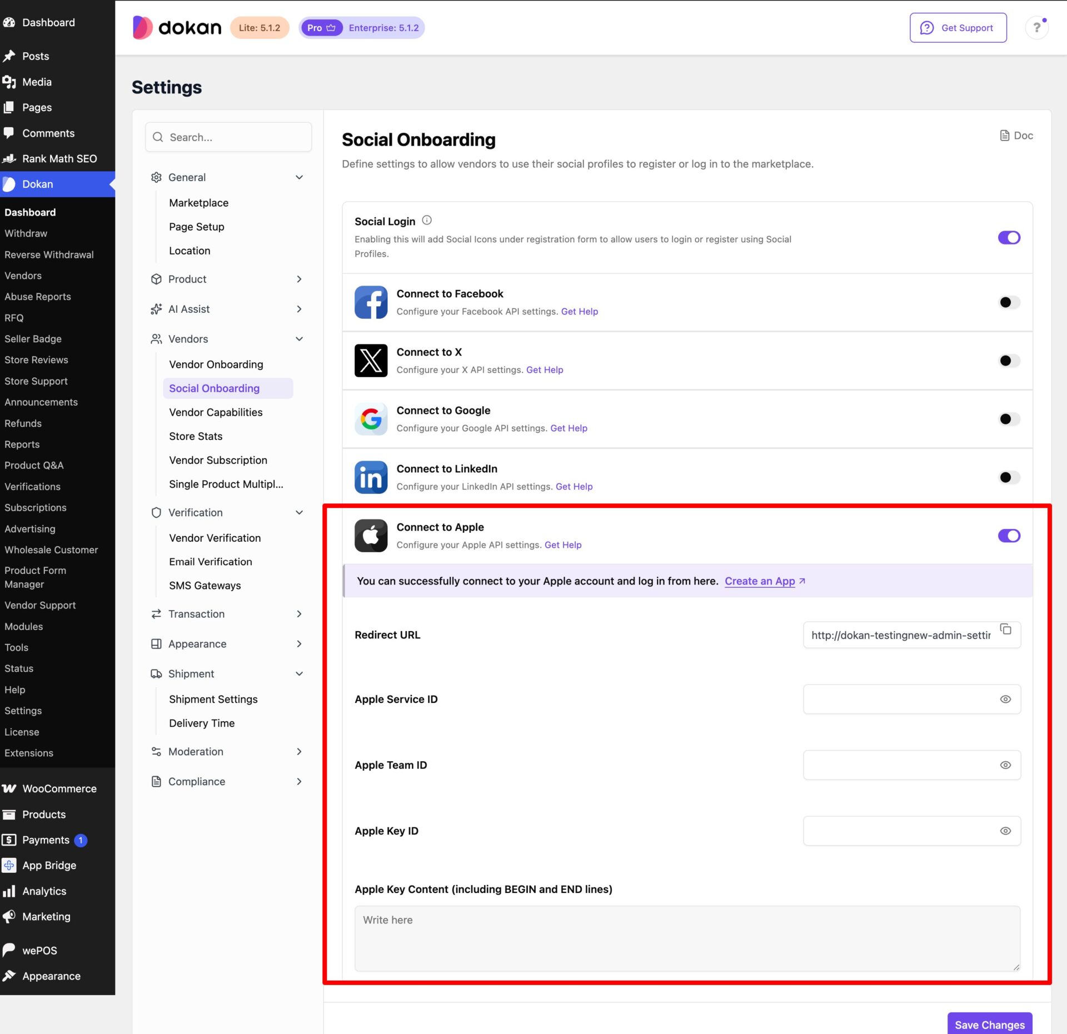Expand the Compliance section chevron
This screenshot has height=1034, width=1067.
[299, 782]
